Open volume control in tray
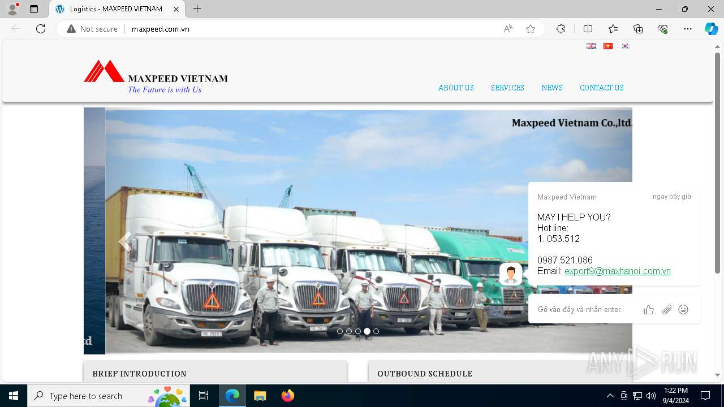Screen dimensions: 724x407 point(651,396)
